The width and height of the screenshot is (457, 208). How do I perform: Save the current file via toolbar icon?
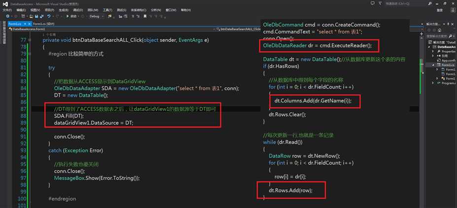pos(36,16)
